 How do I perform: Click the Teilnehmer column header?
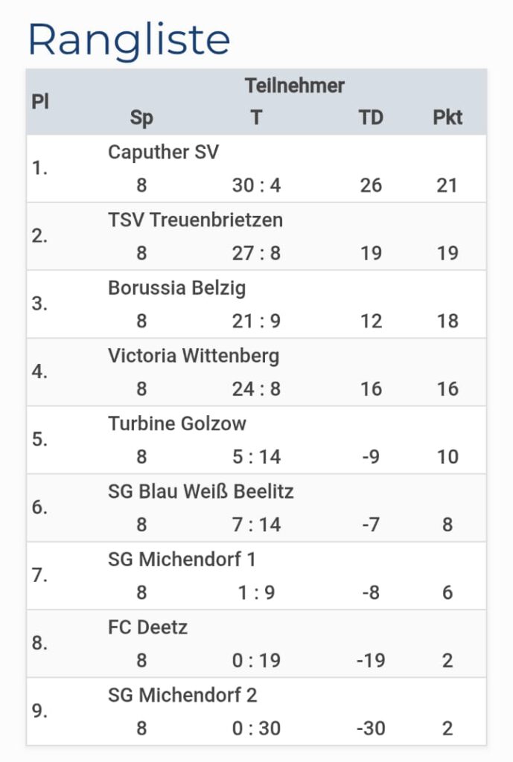point(294,86)
